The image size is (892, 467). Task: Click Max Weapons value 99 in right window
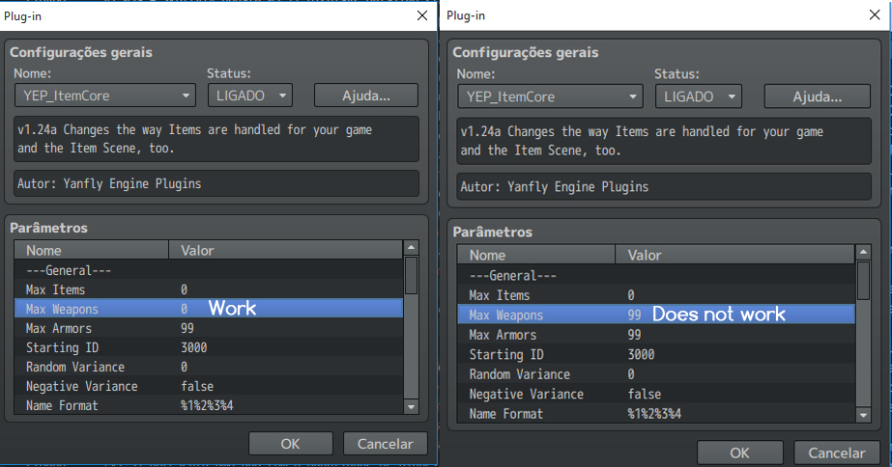click(634, 315)
